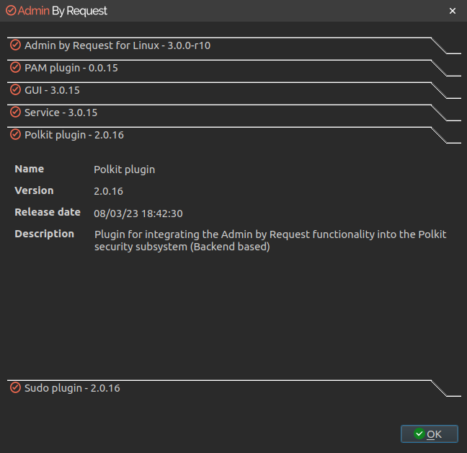Expand the PAM plugin - 0.0.15 section
467x453 pixels.
point(233,68)
